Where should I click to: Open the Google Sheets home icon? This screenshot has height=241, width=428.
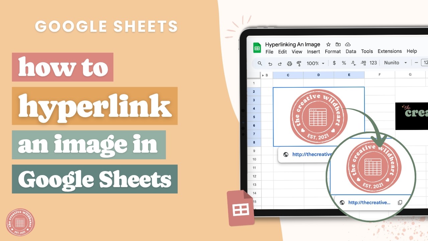pyautogui.click(x=257, y=48)
